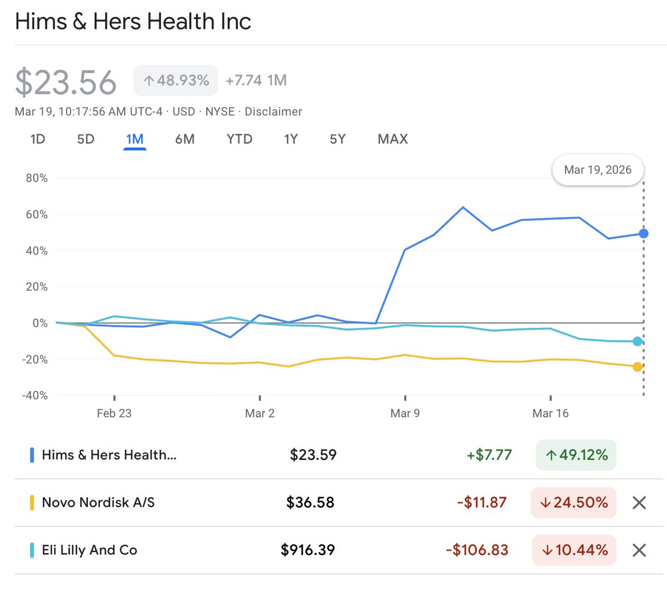
Task: Click the Novo Nordisk yellow color marker
Action: coord(32,503)
